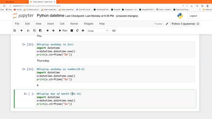Open the GitHub bookmark
Viewport: 212px width, 119px height.
164,10
